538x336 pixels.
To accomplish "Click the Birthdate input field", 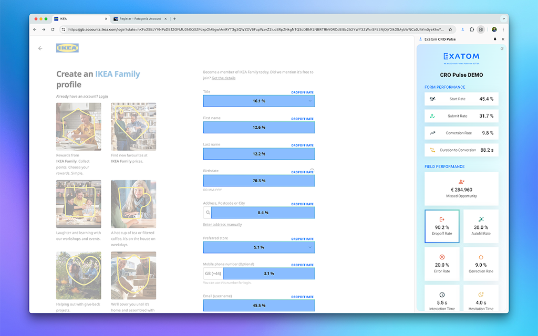I will [259, 181].
